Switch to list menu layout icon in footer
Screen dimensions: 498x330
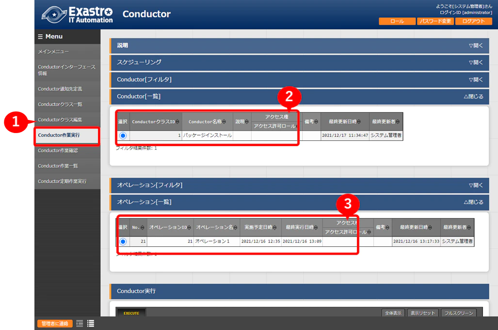[x=91, y=323]
